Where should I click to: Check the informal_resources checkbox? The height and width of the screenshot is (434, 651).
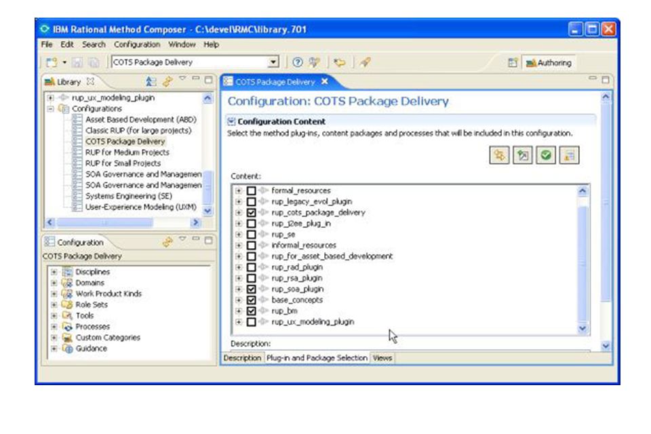click(251, 245)
